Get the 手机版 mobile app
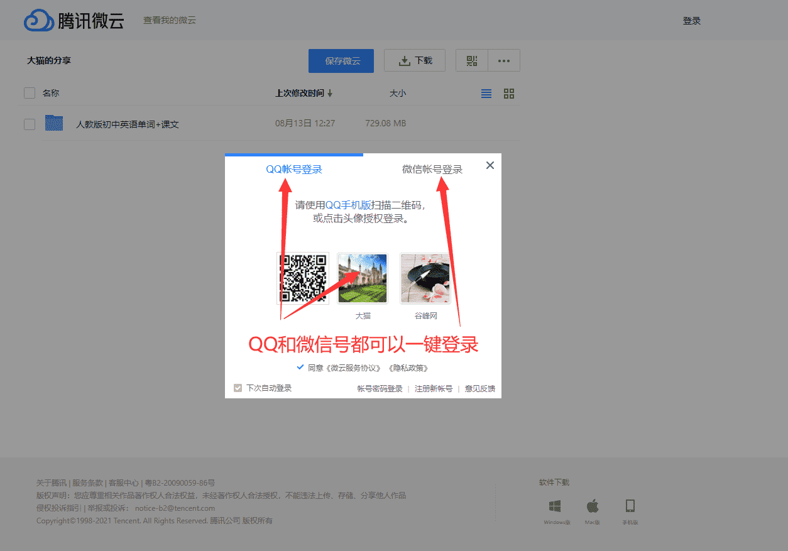Image resolution: width=788 pixels, height=551 pixels. click(630, 511)
